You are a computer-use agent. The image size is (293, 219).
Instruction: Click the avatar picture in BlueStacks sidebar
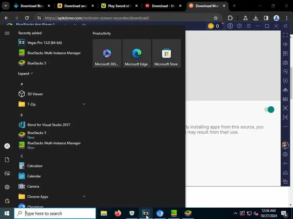(x=285, y=145)
